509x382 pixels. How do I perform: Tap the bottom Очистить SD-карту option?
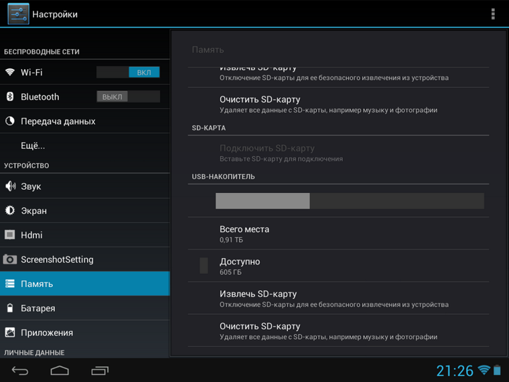pyautogui.click(x=338, y=330)
